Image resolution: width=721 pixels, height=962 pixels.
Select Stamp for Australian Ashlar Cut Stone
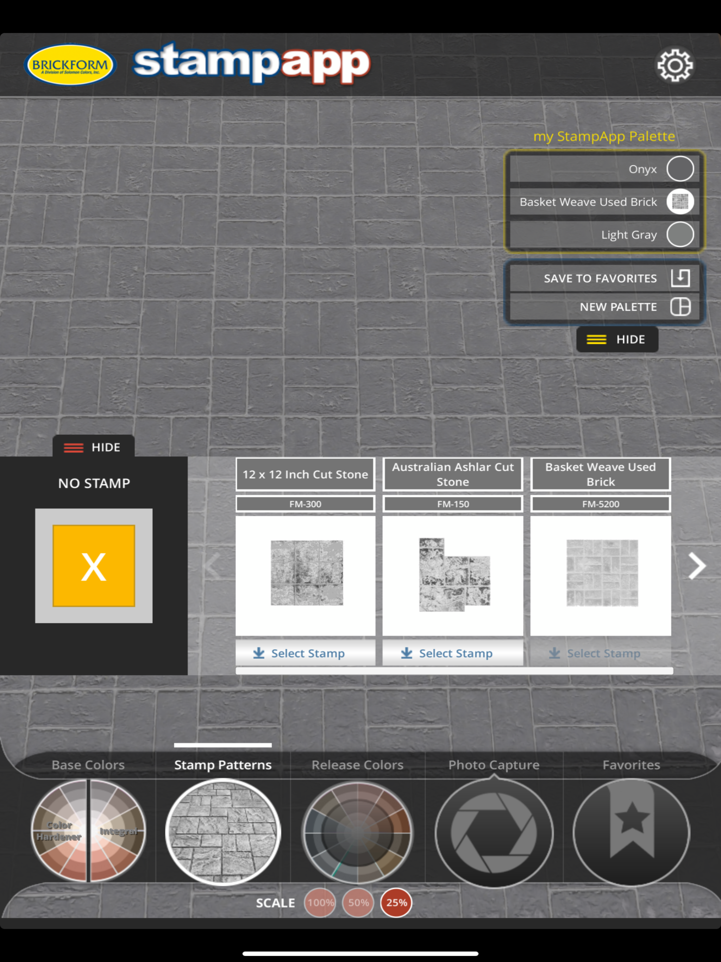click(x=453, y=652)
